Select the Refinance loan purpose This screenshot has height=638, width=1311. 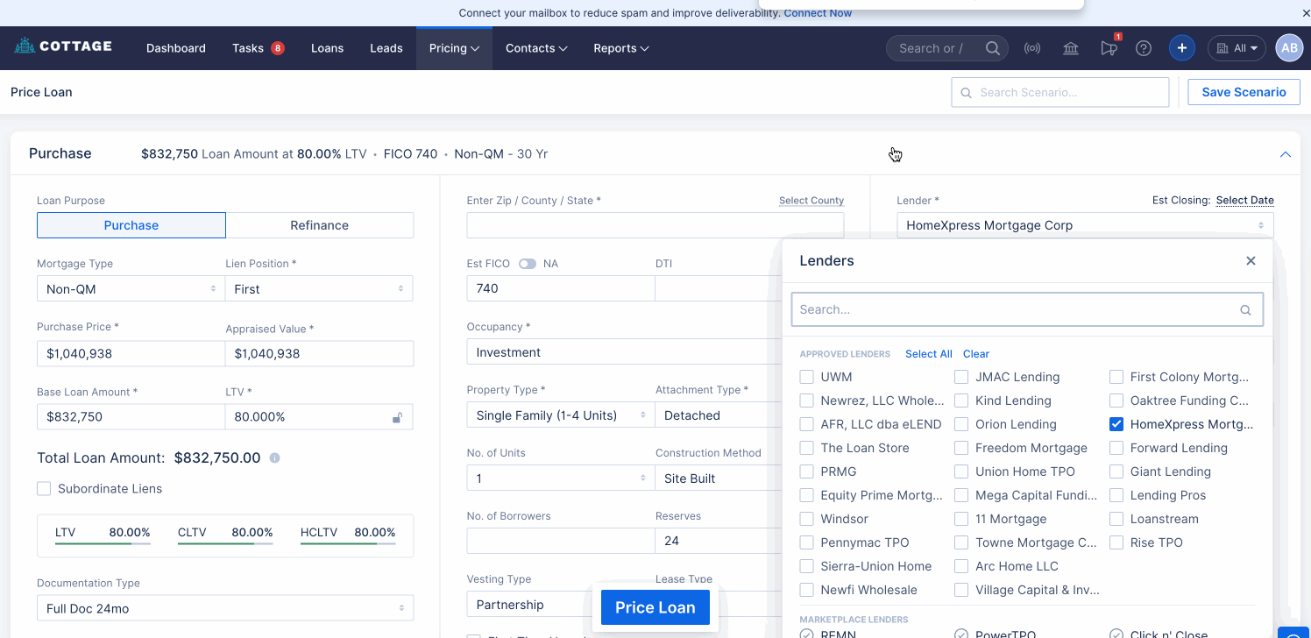[320, 225]
